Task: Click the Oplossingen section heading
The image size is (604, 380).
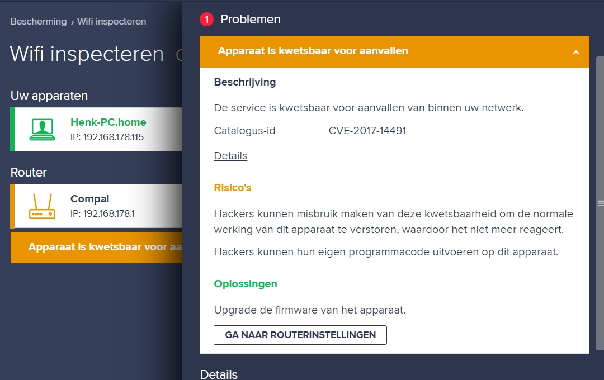Action: pyautogui.click(x=246, y=284)
